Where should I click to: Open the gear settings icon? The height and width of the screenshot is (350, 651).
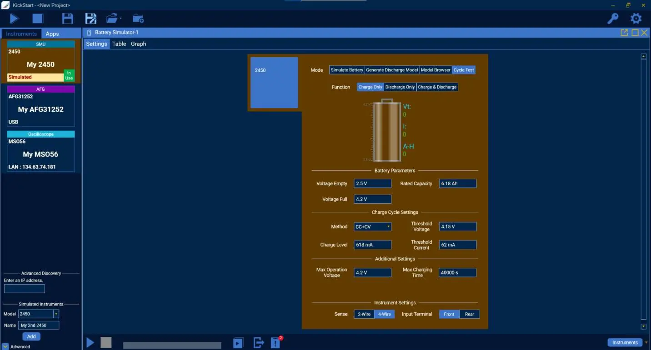[636, 19]
